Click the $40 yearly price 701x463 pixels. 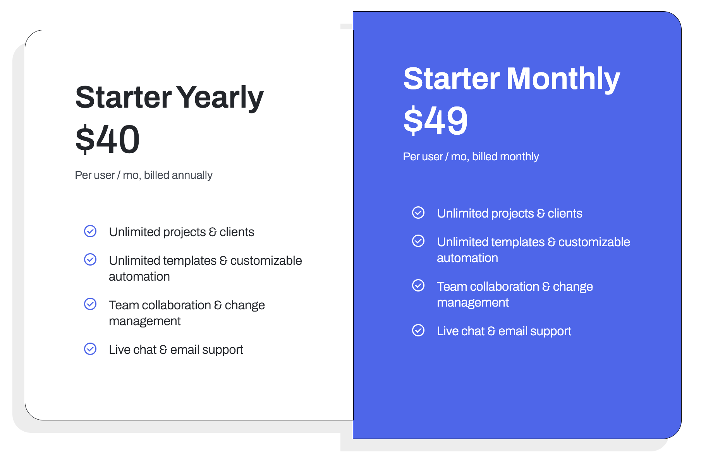107,139
